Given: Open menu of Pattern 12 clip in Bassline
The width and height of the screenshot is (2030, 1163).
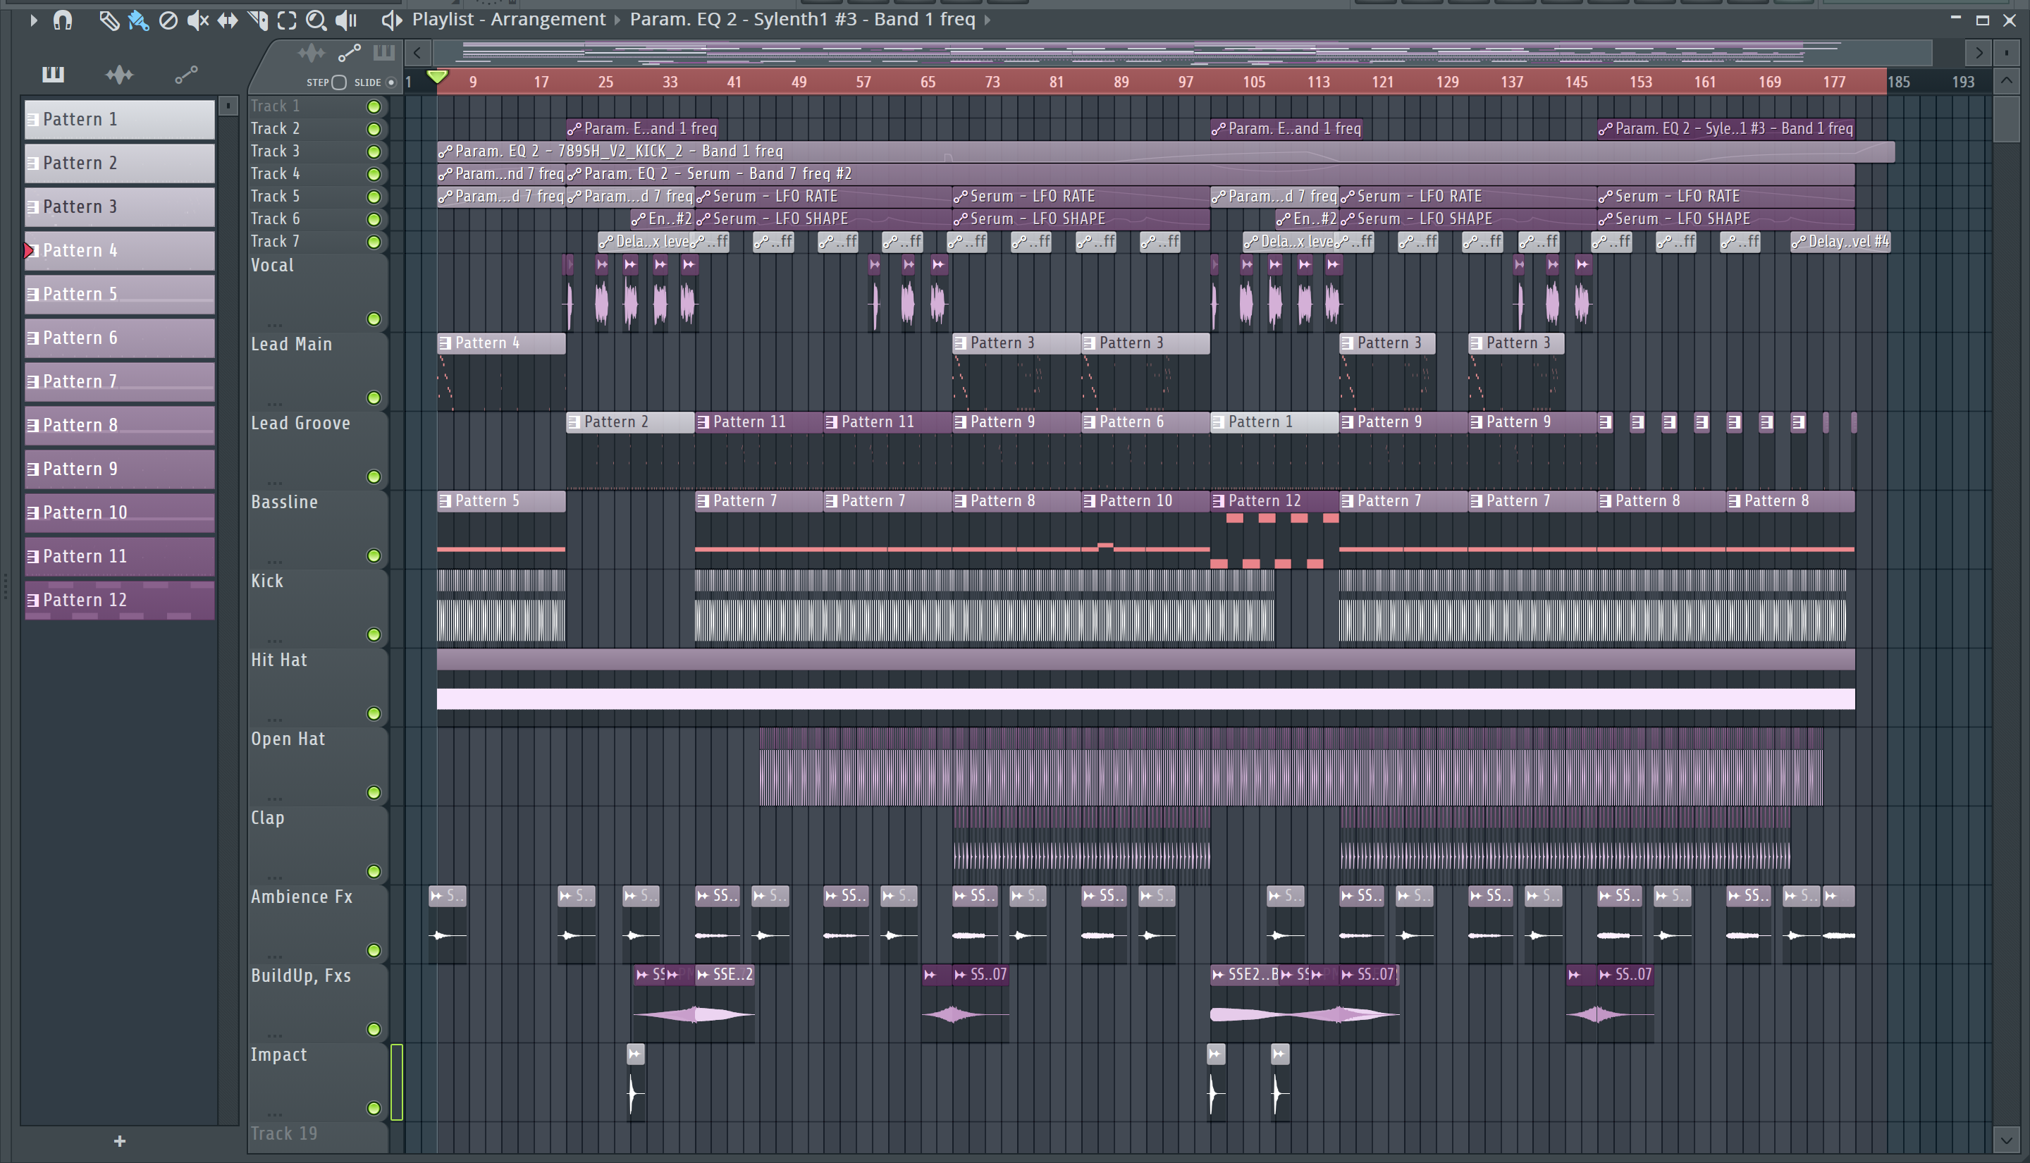Looking at the screenshot, I should 1218,502.
